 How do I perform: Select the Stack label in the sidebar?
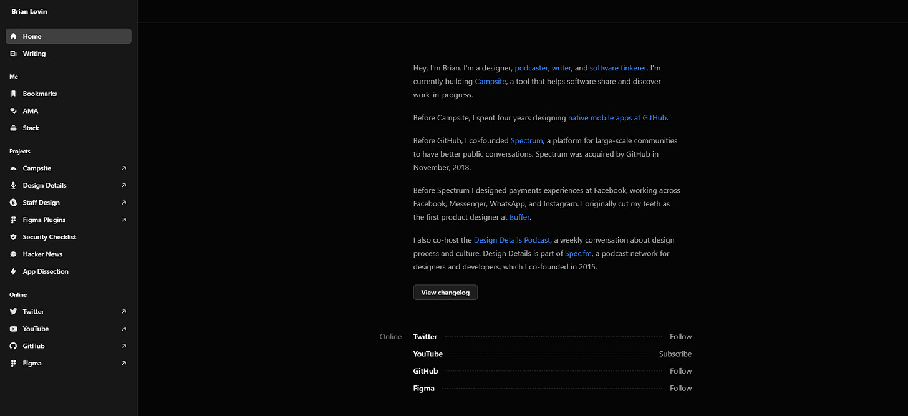click(31, 128)
